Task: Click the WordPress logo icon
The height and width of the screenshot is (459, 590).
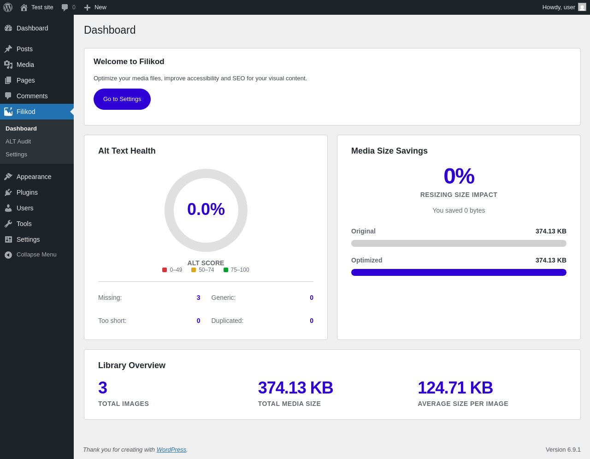Action: click(8, 7)
